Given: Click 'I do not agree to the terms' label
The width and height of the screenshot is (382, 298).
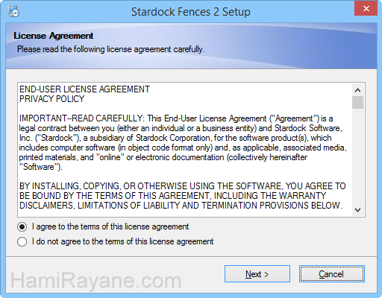Looking at the screenshot, I should 122,241.
